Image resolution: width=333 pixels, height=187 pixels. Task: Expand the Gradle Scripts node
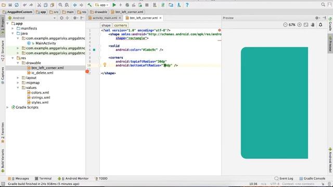coord(8,108)
